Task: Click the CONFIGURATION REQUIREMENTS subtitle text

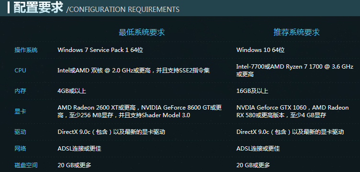Action: coord(123,10)
